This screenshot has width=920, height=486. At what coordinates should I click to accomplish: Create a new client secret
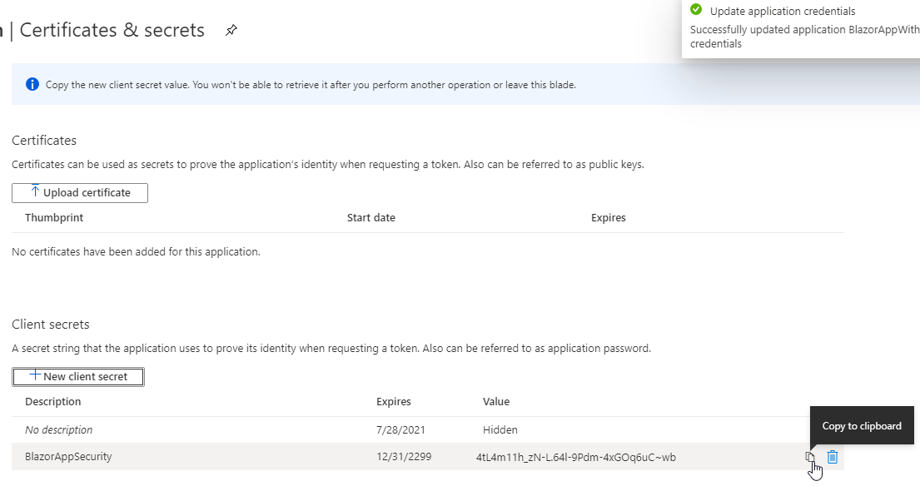pyautogui.click(x=78, y=377)
